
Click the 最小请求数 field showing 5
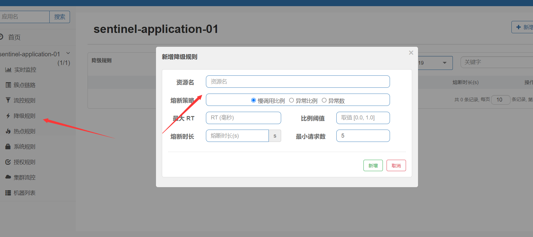tap(363, 136)
